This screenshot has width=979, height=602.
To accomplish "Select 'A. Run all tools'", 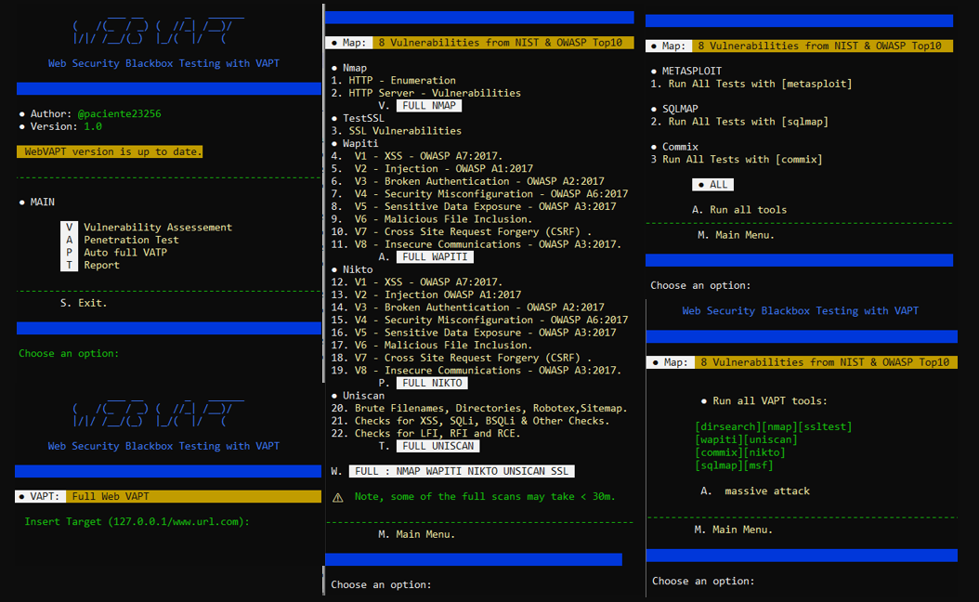I will click(x=739, y=210).
